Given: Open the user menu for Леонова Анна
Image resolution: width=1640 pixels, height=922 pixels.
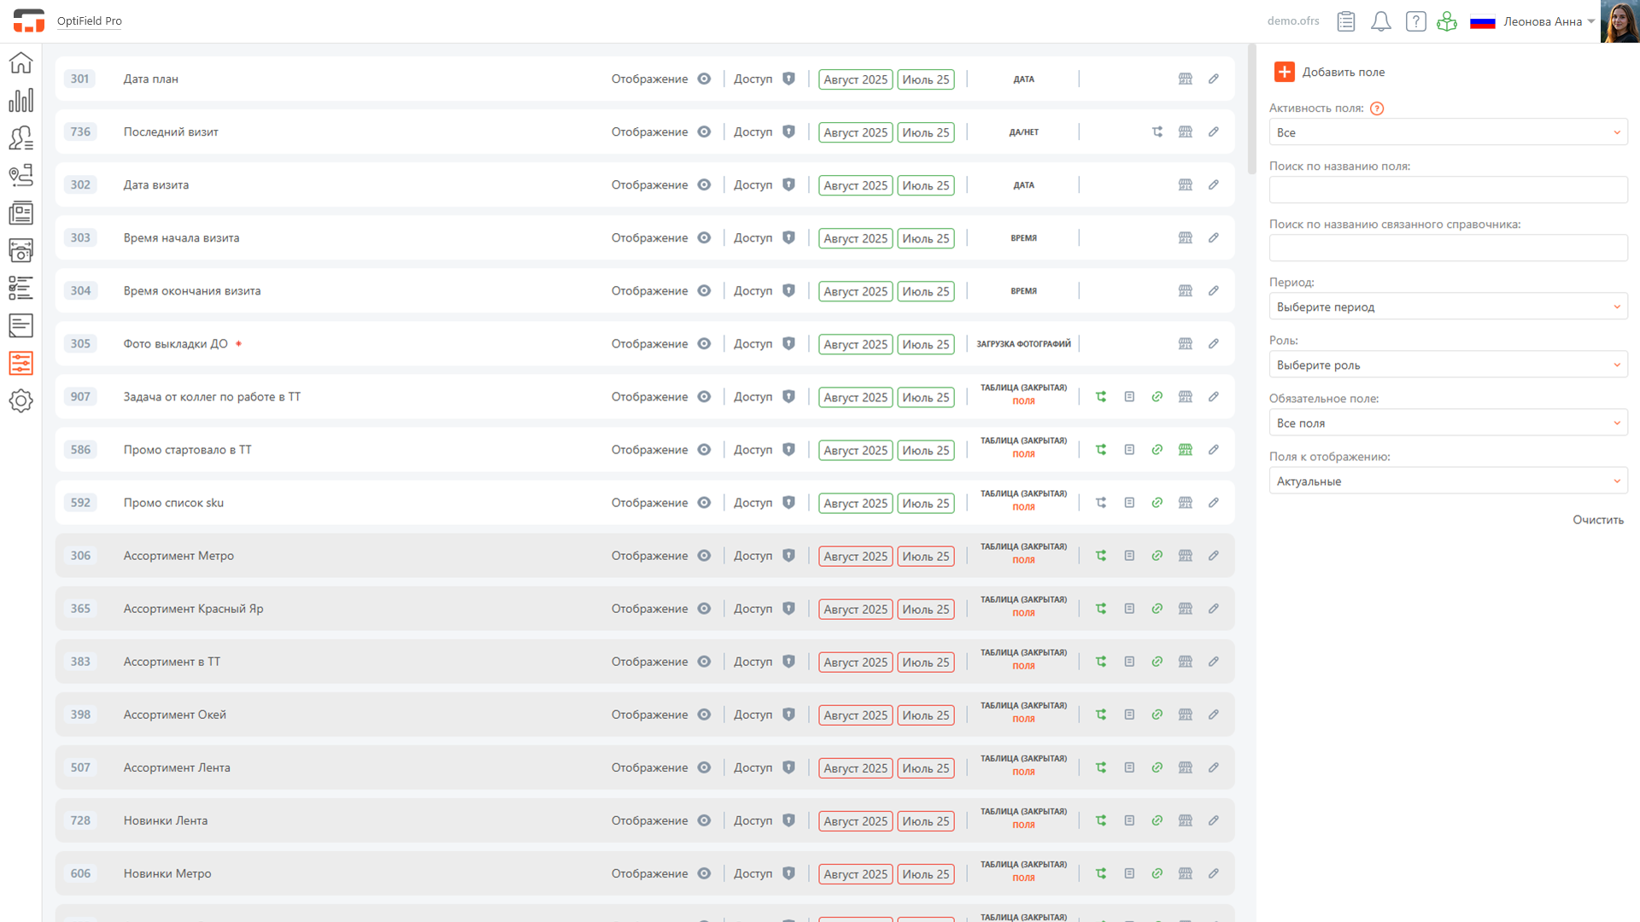Looking at the screenshot, I should [x=1548, y=21].
